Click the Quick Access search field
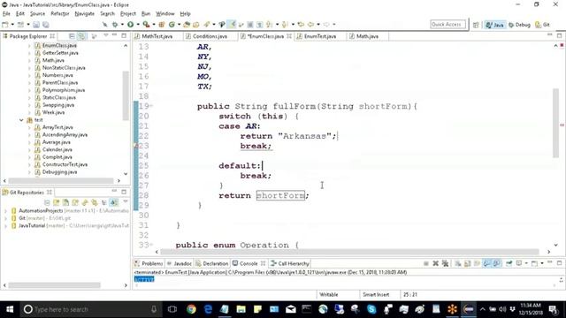Image resolution: width=566 pixels, height=318 pixels. click(x=447, y=25)
